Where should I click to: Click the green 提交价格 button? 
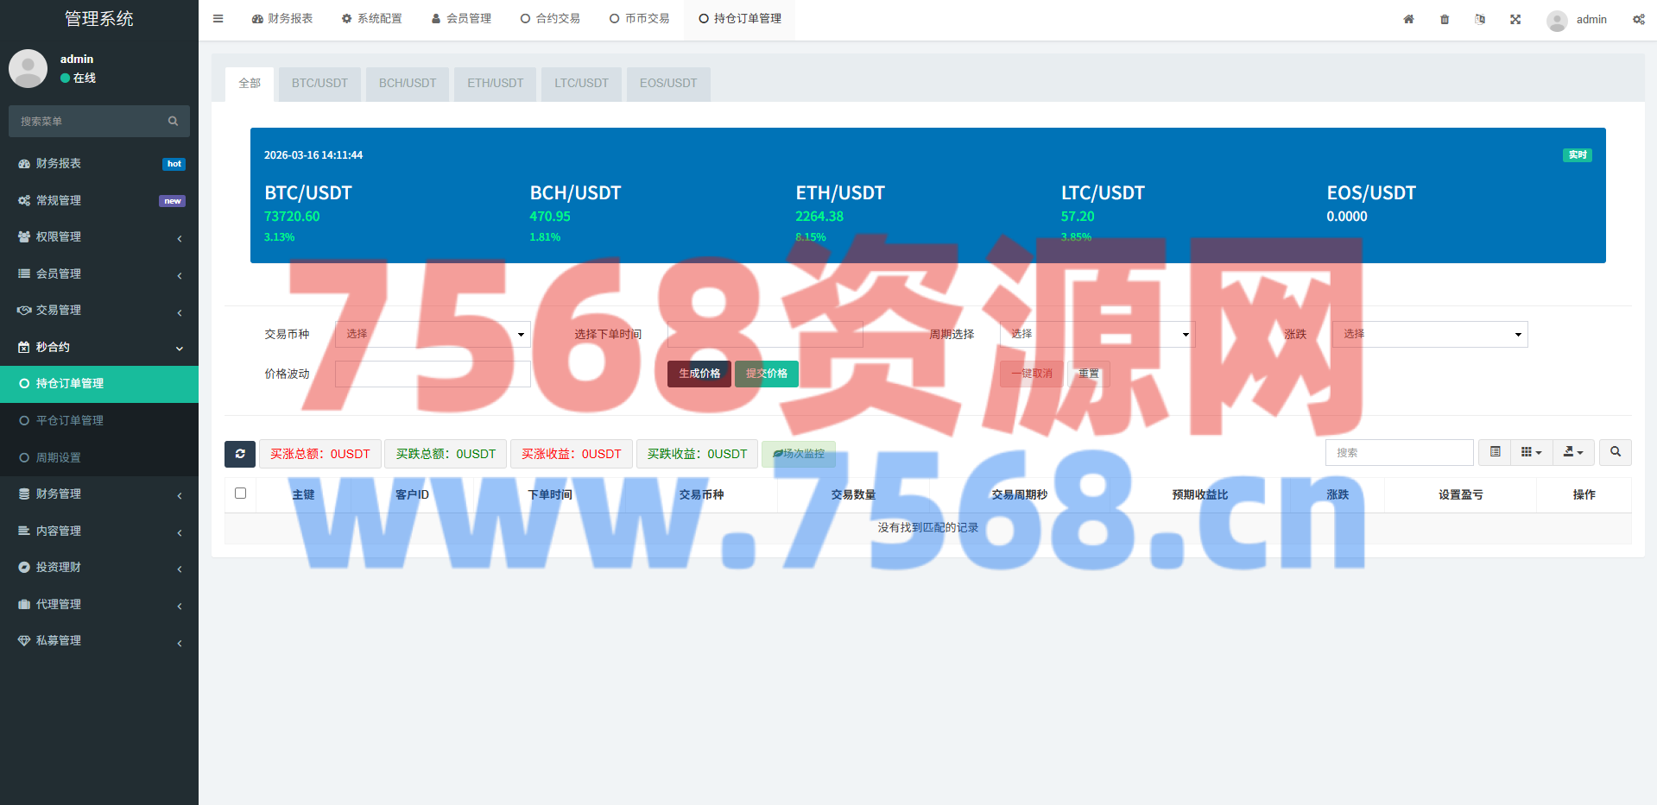766,374
